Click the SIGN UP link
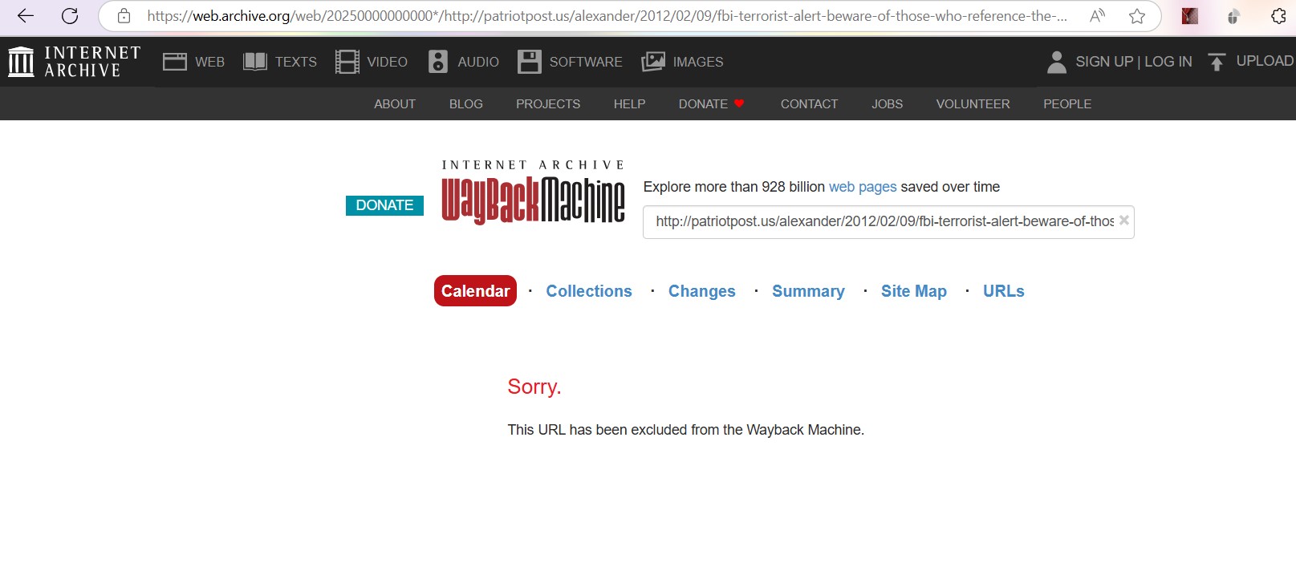The image size is (1296, 571). pos(1104,62)
